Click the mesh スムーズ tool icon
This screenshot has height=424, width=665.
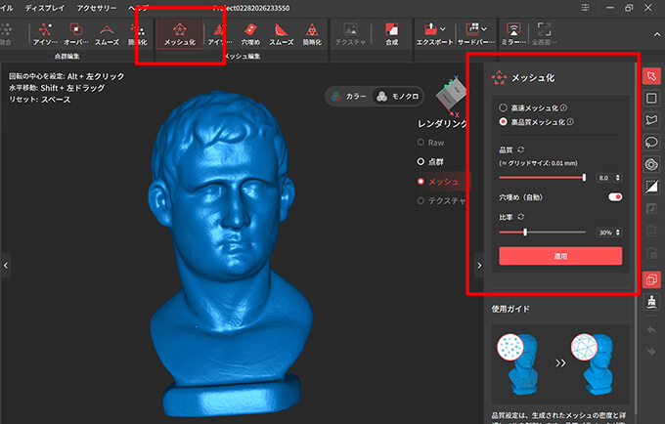click(x=281, y=33)
